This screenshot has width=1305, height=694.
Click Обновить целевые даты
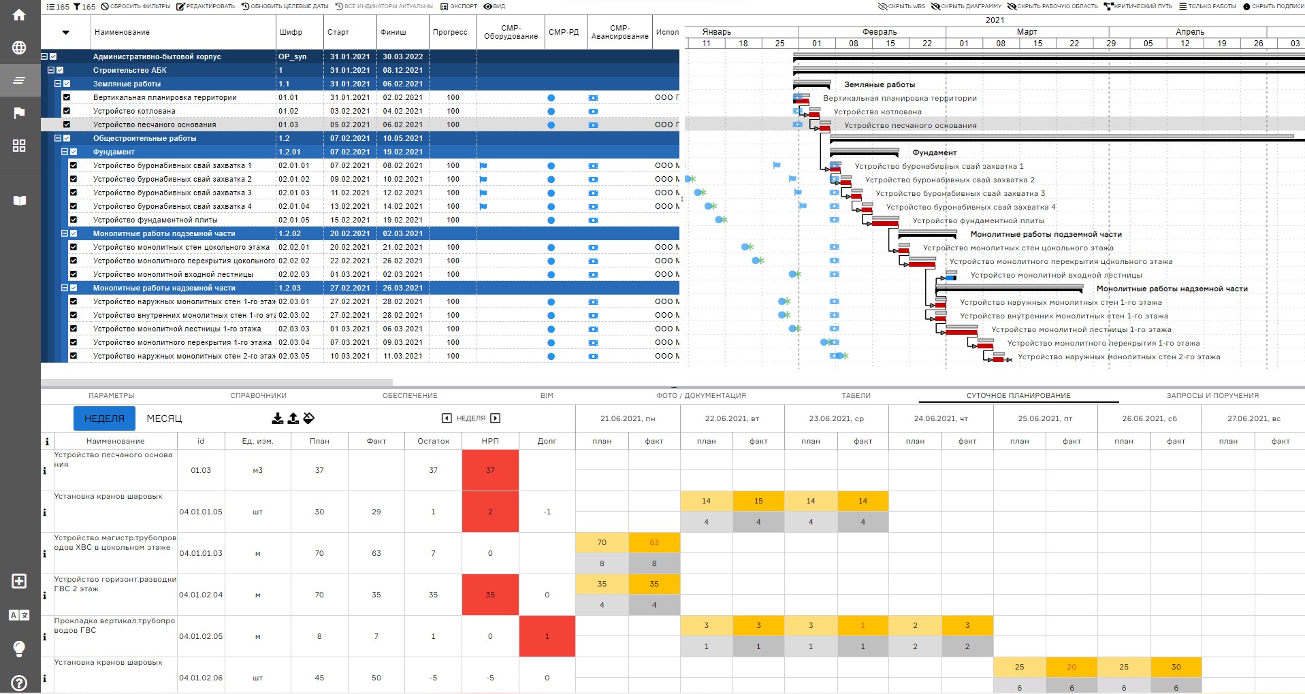tap(285, 6)
